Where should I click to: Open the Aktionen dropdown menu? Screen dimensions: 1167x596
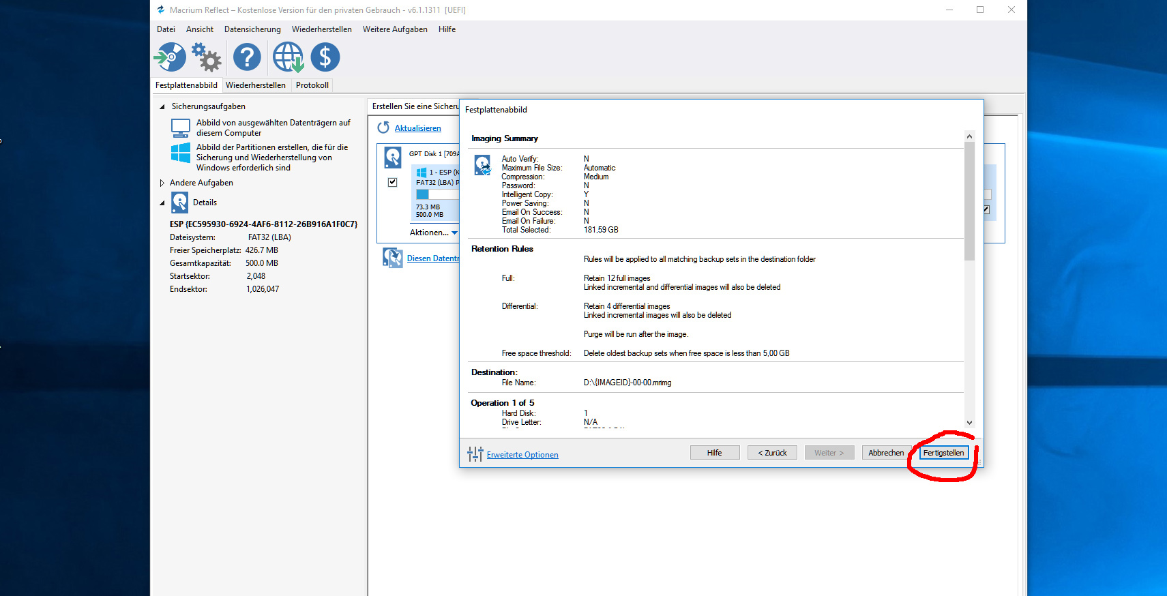434,233
